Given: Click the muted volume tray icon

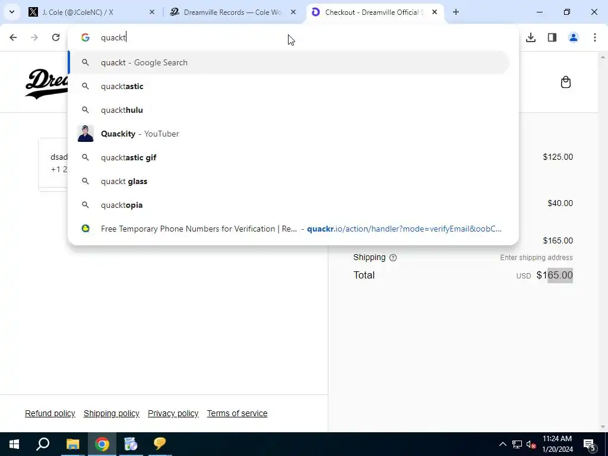Looking at the screenshot, I should [x=531, y=444].
